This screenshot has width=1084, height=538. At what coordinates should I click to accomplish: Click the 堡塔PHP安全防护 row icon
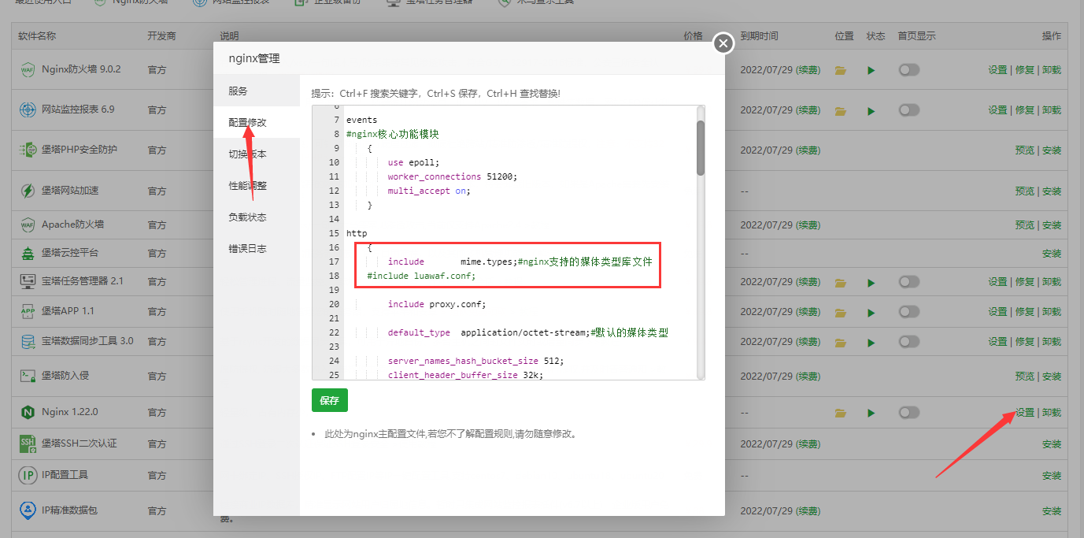(x=28, y=150)
